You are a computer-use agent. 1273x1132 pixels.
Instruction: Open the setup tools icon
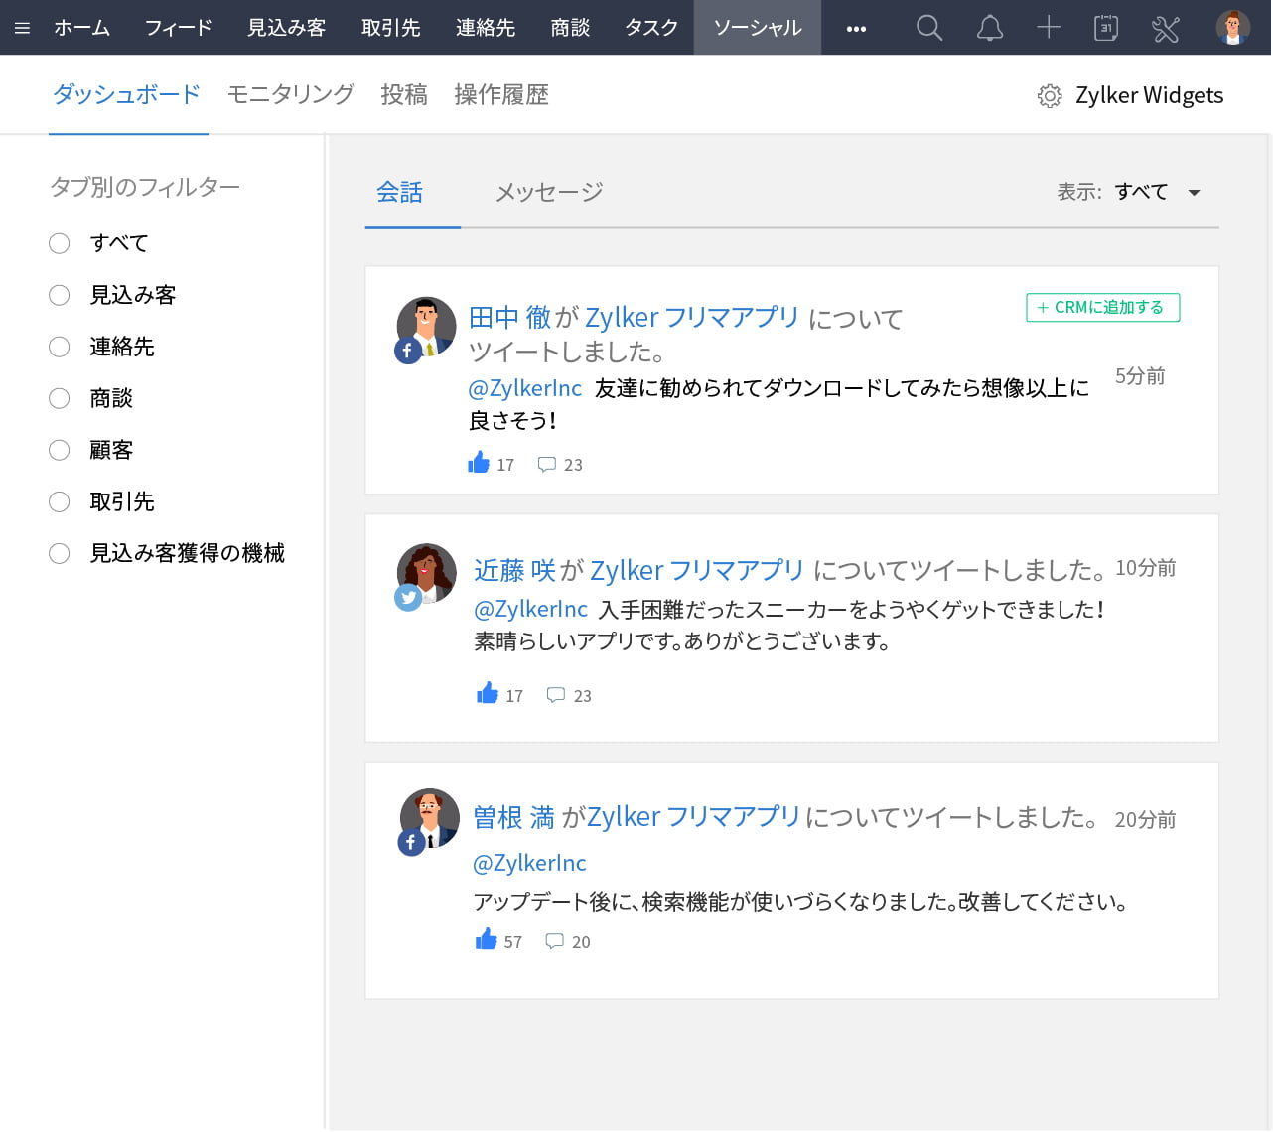point(1166,28)
